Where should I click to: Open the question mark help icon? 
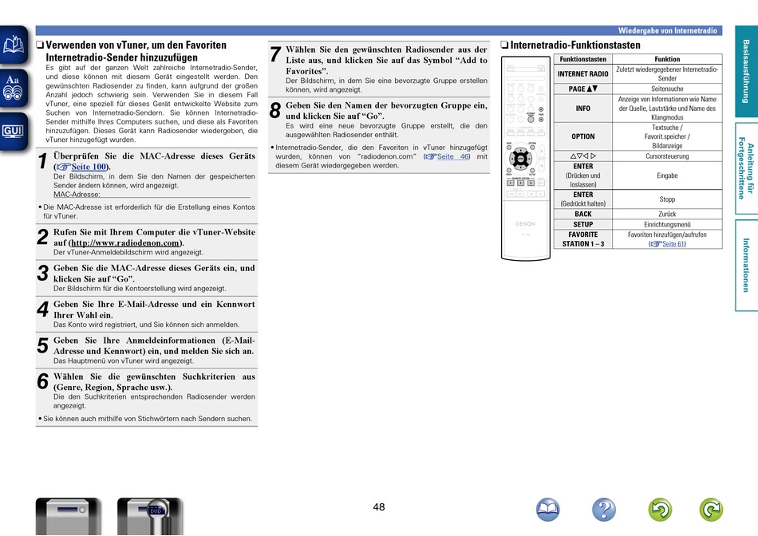(x=604, y=510)
